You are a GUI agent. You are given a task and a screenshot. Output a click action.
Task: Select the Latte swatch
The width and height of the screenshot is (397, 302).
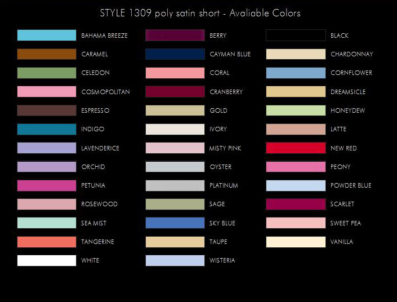coord(296,129)
